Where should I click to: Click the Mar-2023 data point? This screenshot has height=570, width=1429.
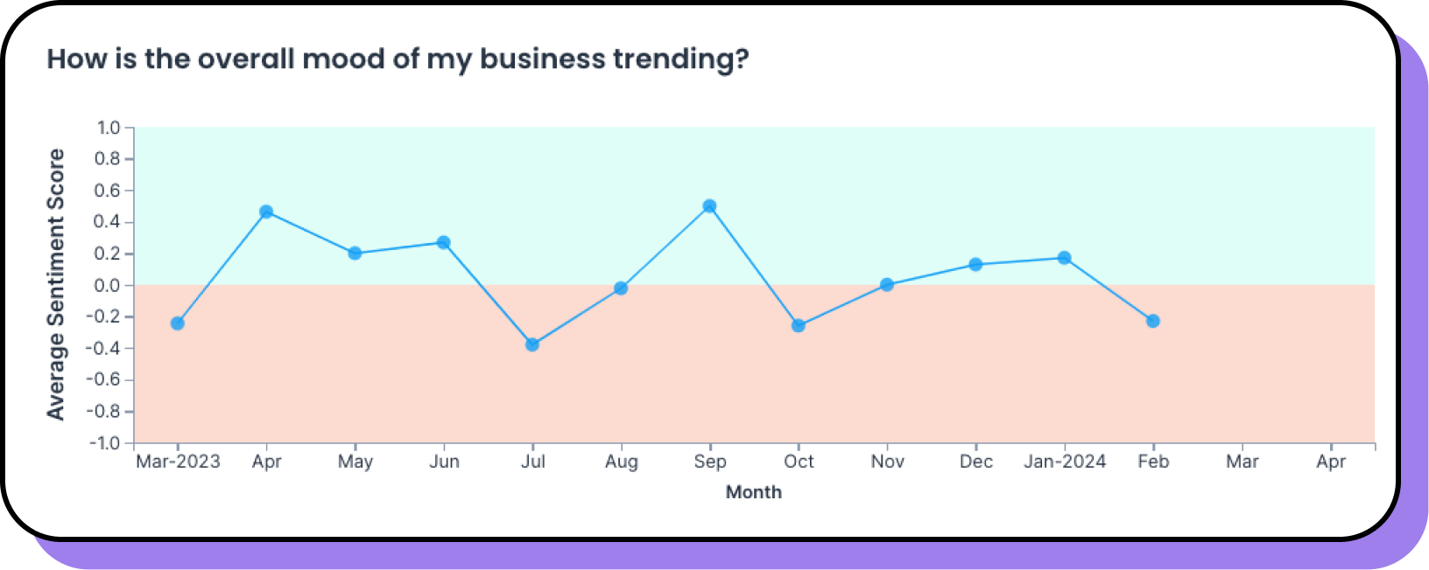[x=178, y=323]
